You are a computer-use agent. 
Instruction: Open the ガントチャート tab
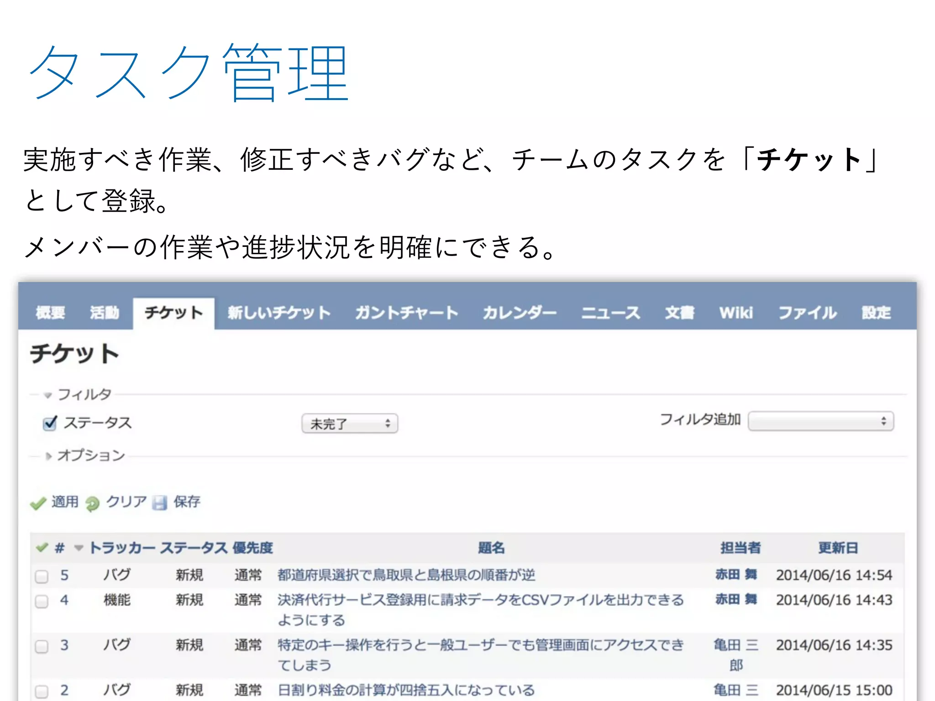[407, 313]
